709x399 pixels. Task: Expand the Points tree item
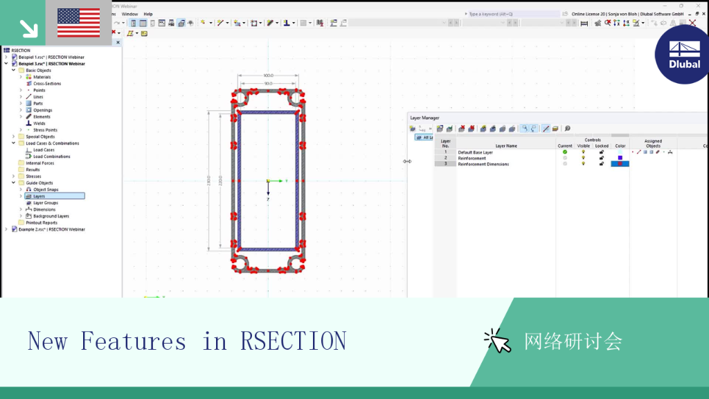21,90
